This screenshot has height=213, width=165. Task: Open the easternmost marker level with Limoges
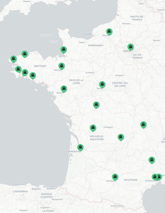pos(143,125)
